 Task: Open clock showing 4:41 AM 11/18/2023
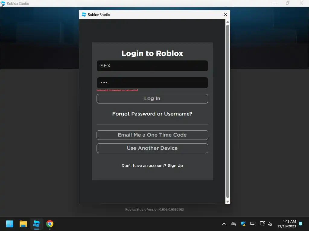[287, 224]
